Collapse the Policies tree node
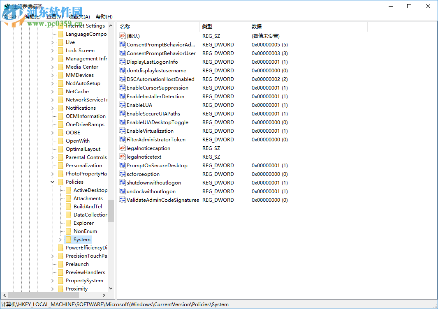 pos(52,182)
